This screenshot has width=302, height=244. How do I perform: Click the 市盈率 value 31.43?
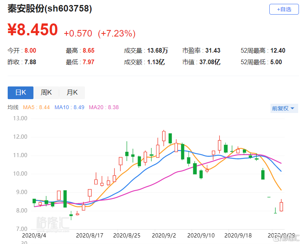pyautogui.click(x=212, y=50)
